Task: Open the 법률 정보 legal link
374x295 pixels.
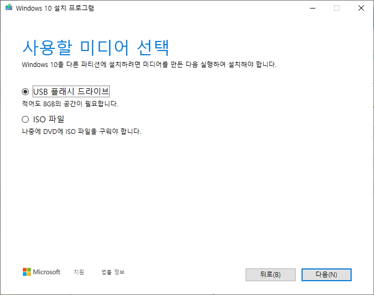Action: 113,272
